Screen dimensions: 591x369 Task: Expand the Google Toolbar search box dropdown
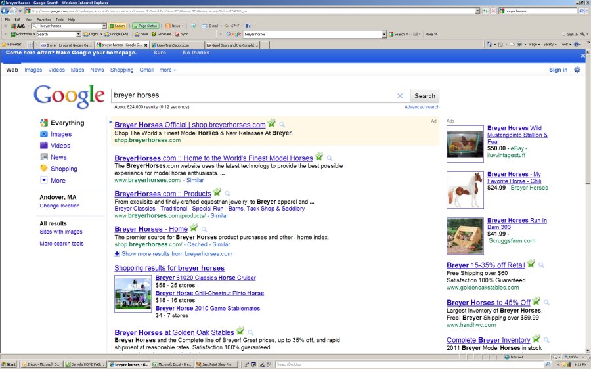384,34
